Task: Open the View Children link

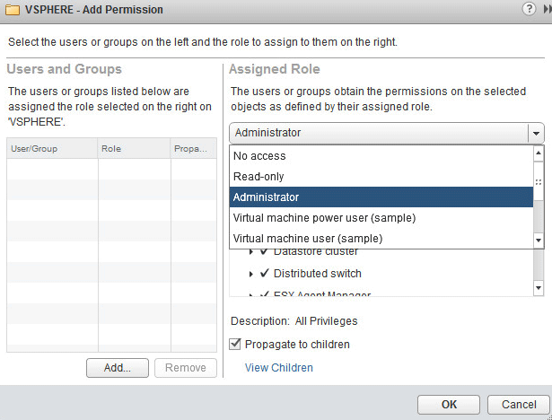Action: tap(279, 368)
